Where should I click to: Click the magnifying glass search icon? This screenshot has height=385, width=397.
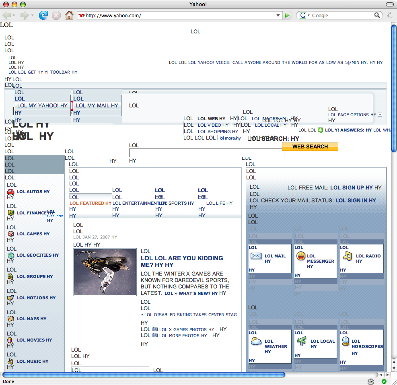coord(377,15)
